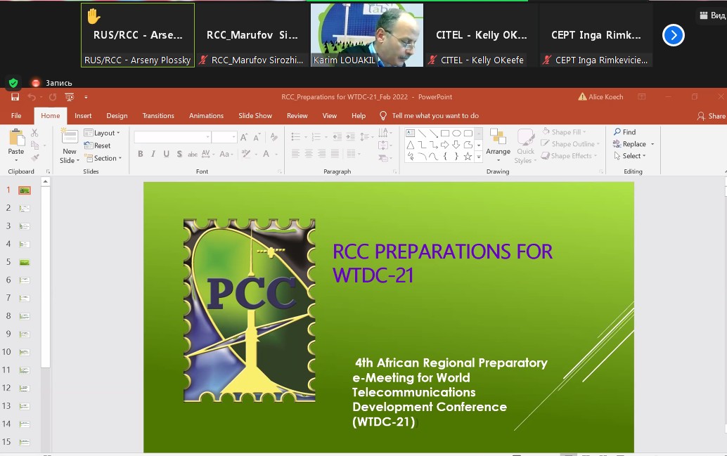This screenshot has height=456, width=727.
Task: Toggle Bold formatting
Action: 140,154
